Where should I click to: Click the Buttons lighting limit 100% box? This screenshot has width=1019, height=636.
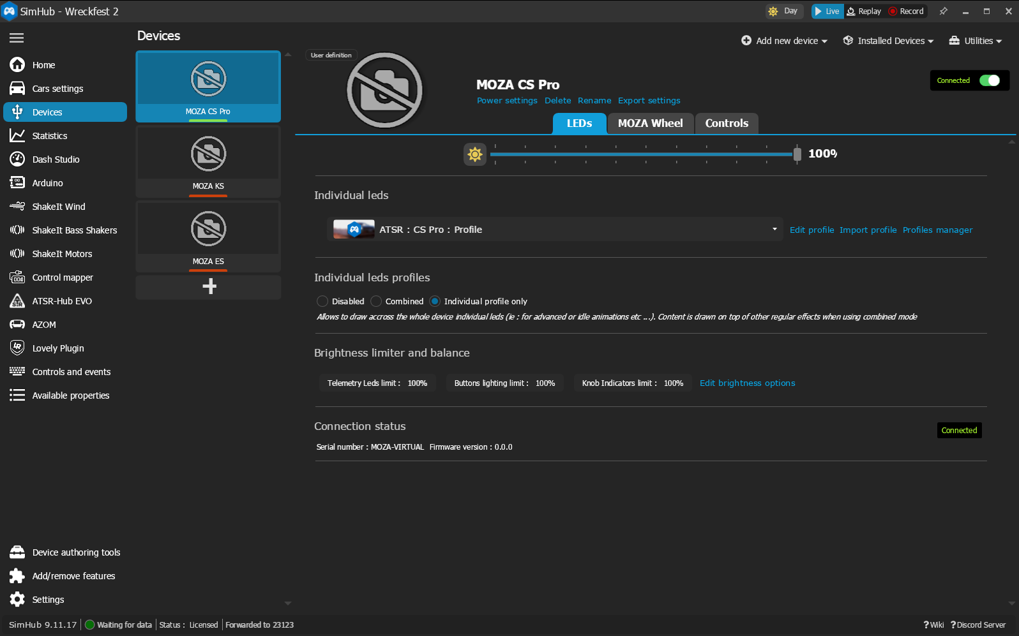click(x=504, y=383)
